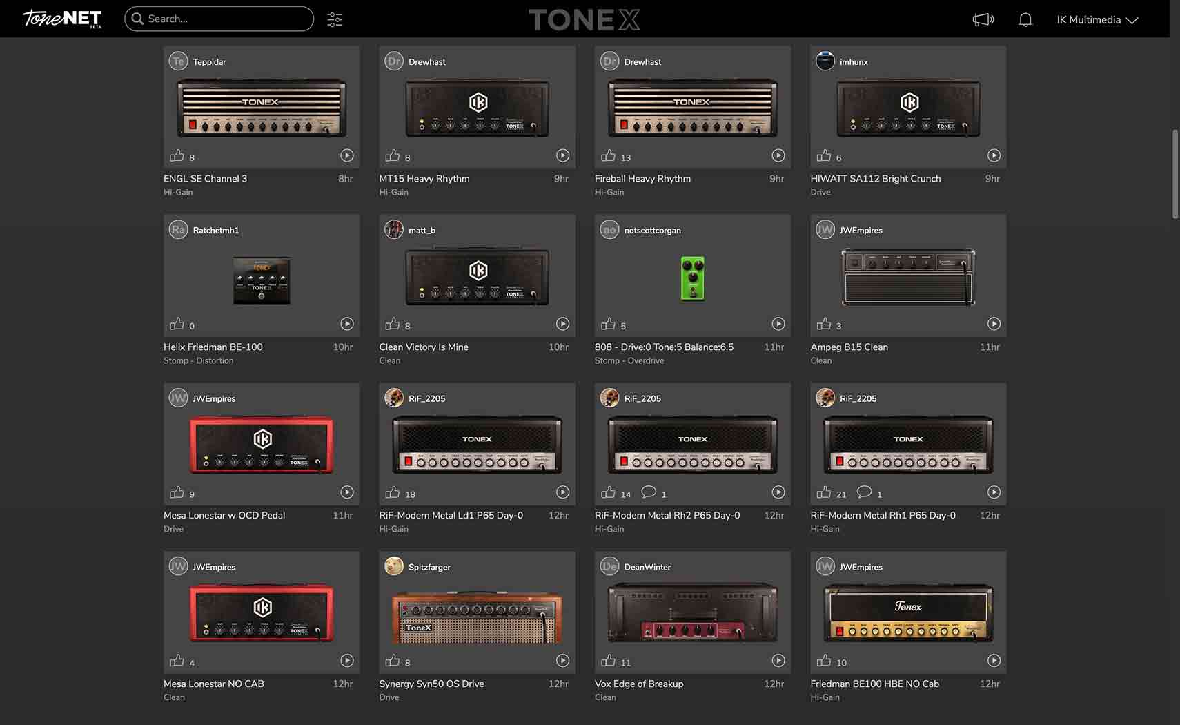Screen dimensions: 1180x725
Task: Play preview of Synergy Syn50 OS Drive
Action: pos(563,661)
